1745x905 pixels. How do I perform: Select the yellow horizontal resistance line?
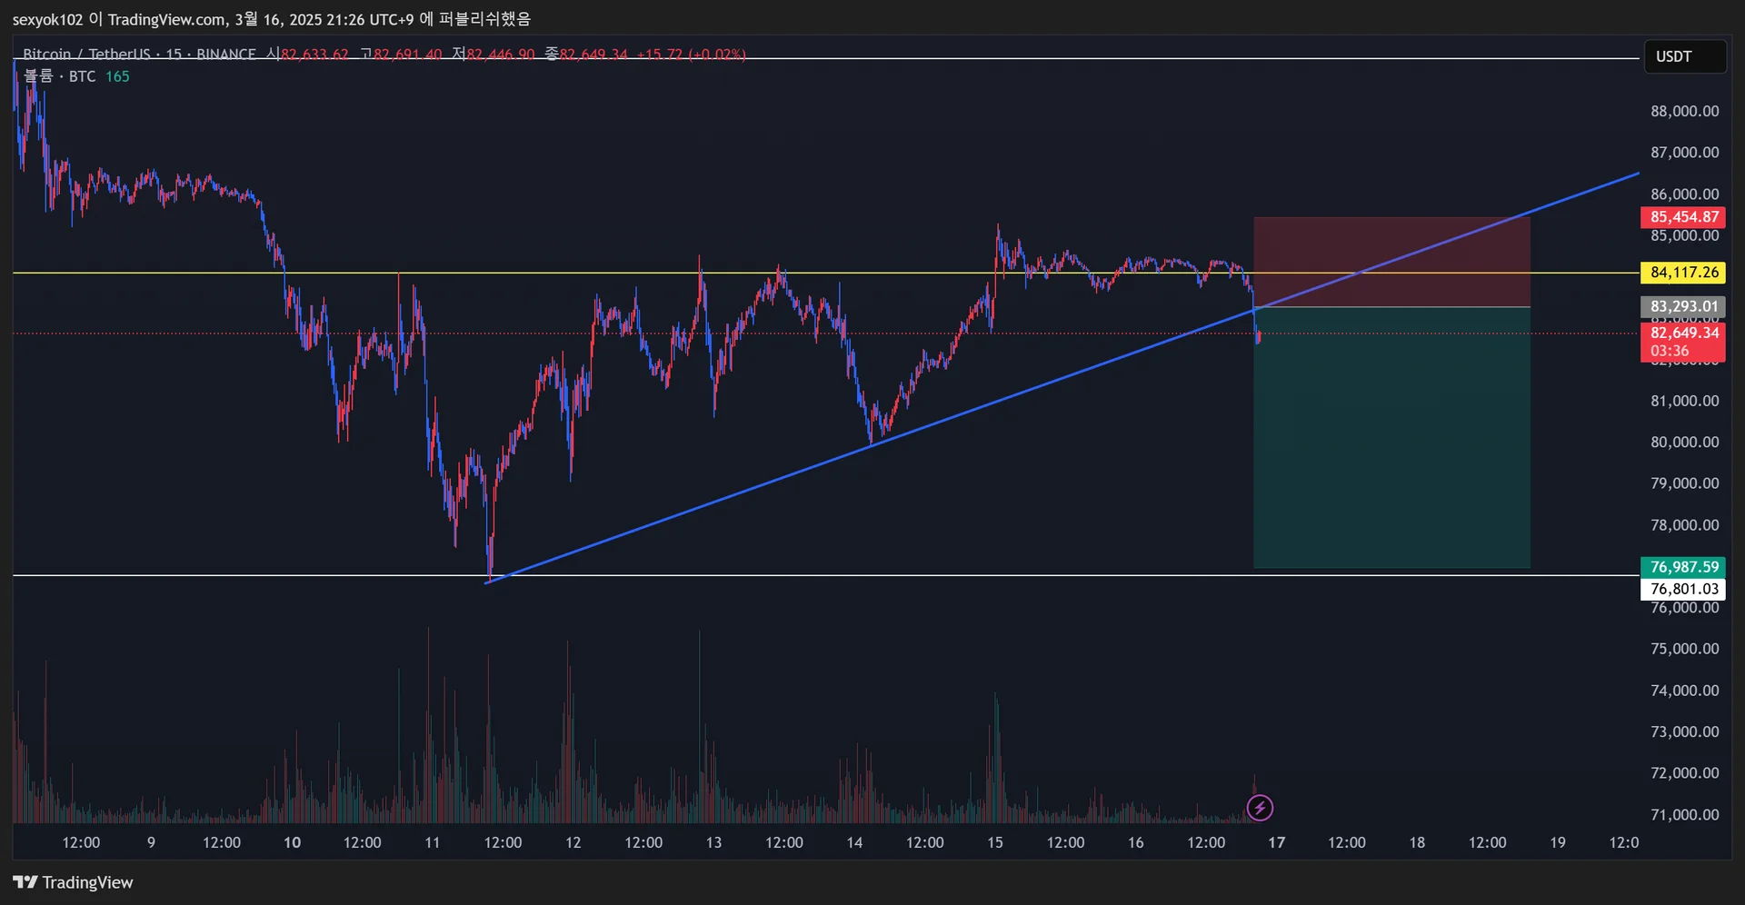pyautogui.click(x=545, y=273)
